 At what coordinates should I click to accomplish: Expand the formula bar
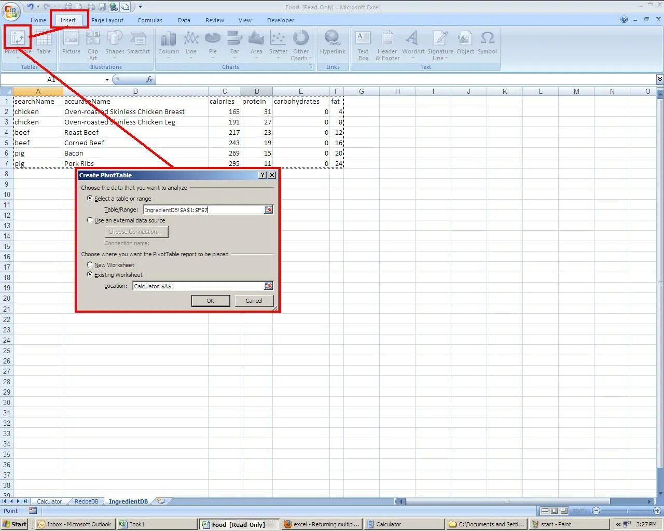(659, 79)
